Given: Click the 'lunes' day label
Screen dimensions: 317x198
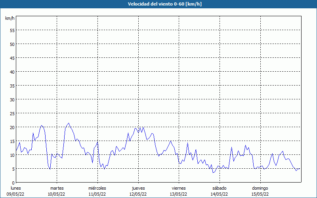Looking at the screenshot, I should pos(16,188).
